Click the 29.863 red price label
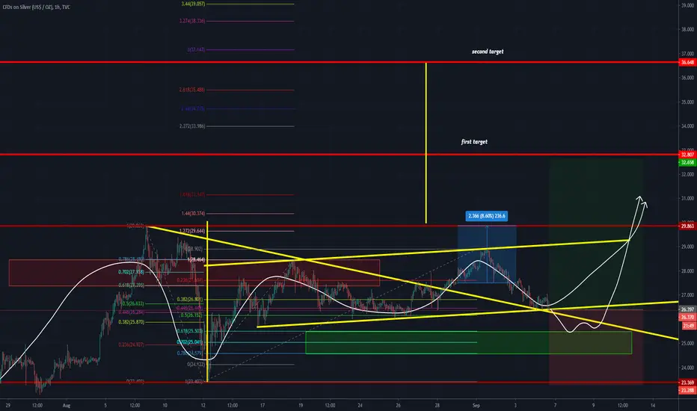697x411 pixels. 688,226
